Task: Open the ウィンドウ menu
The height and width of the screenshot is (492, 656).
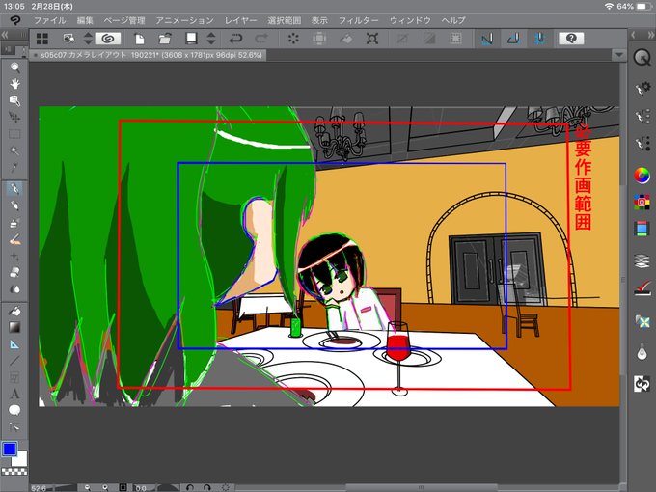Action: [x=410, y=20]
